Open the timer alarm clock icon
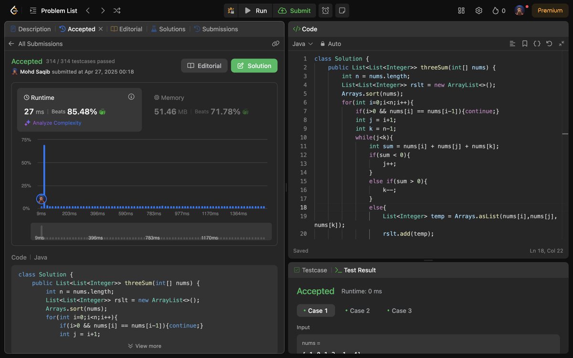 coord(325,11)
